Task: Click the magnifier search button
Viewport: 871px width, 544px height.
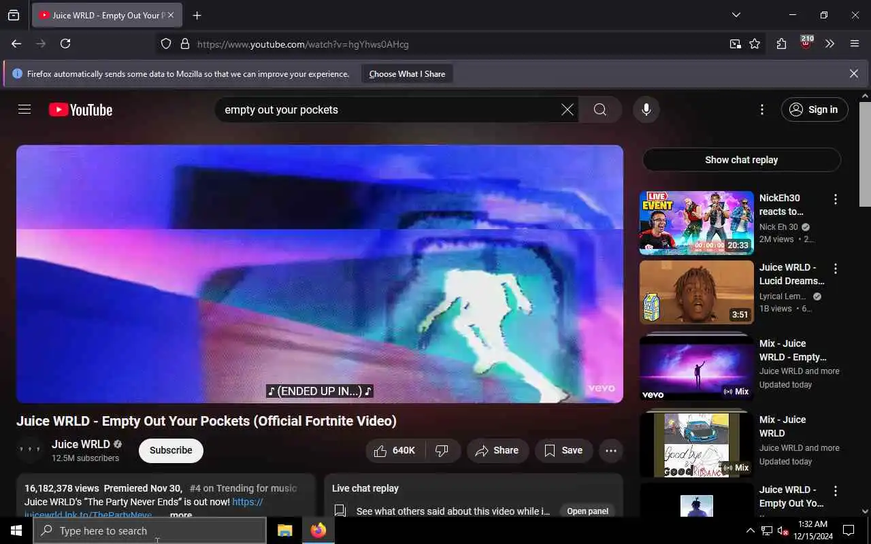Action: point(600,109)
